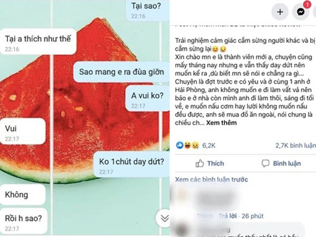The height and width of the screenshot is (237, 316).
Task: Select the 'Sao mang e ra đùa giỡn' bubble
Action: click(x=121, y=72)
